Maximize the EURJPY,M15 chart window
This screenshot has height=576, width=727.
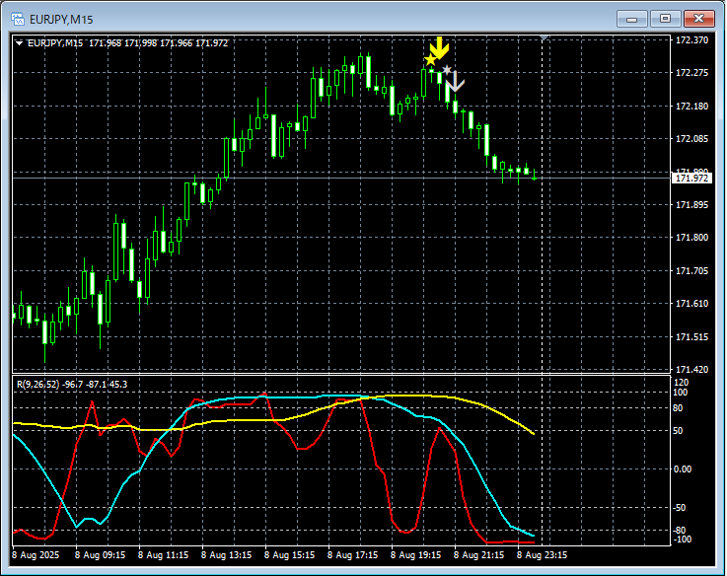click(x=665, y=19)
